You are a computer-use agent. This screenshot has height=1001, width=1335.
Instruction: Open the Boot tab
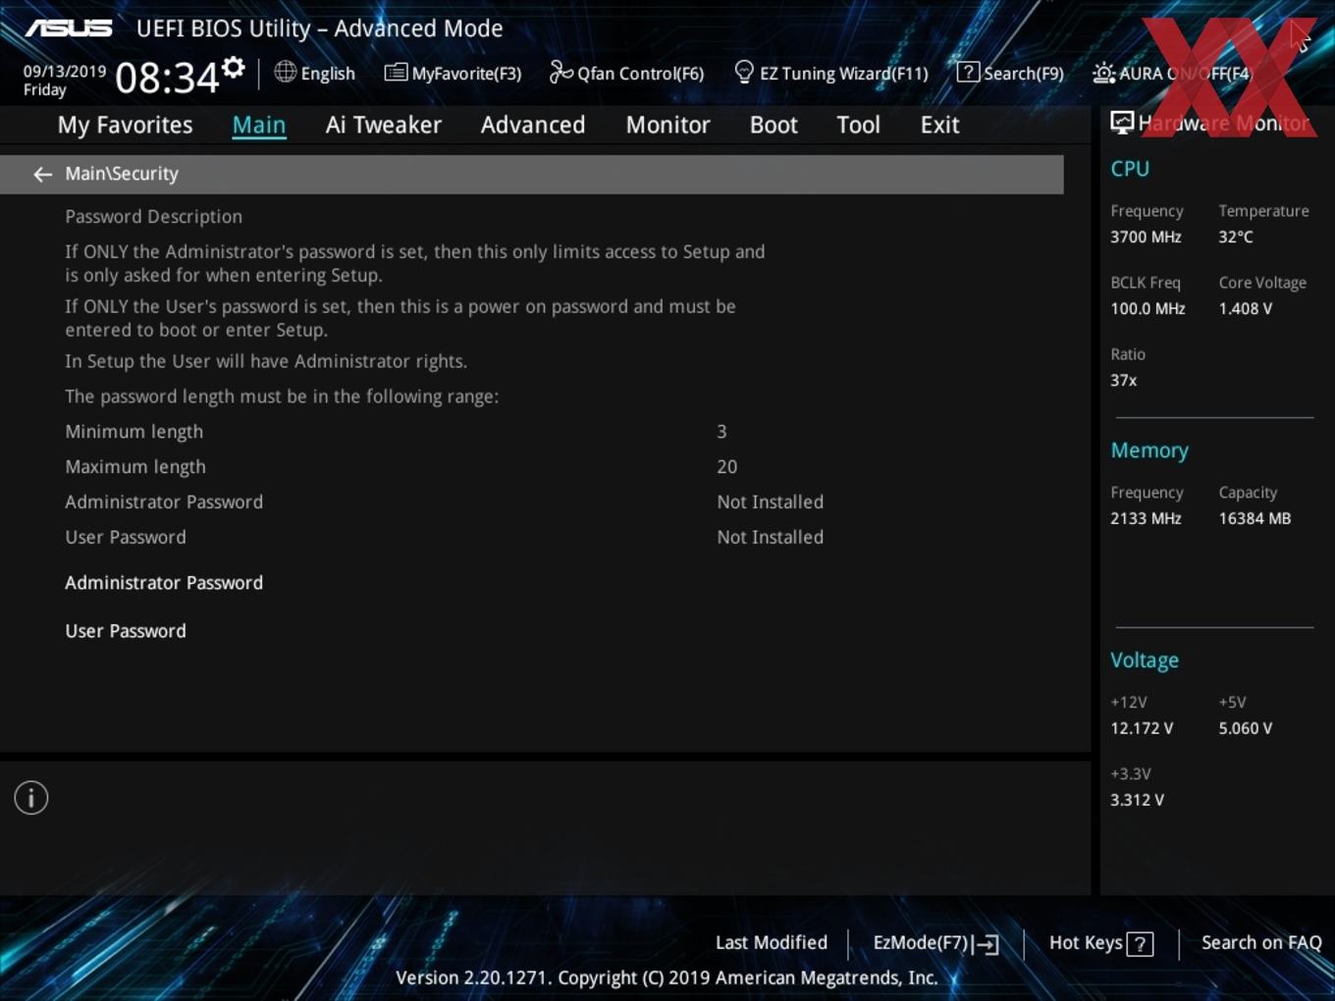[x=774, y=125]
